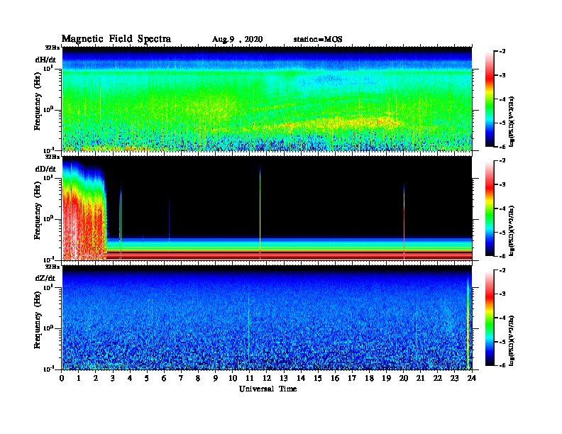Image resolution: width=562 pixels, height=434 pixels.
Task: Click the 'Magnetic Field Spectra' title
Action: [x=116, y=39]
